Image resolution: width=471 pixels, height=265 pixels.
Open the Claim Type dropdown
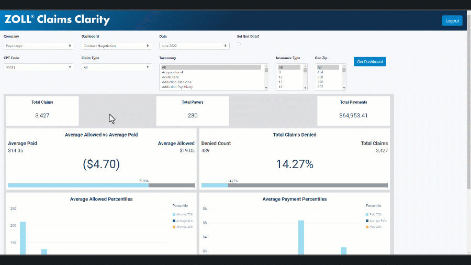tap(117, 68)
